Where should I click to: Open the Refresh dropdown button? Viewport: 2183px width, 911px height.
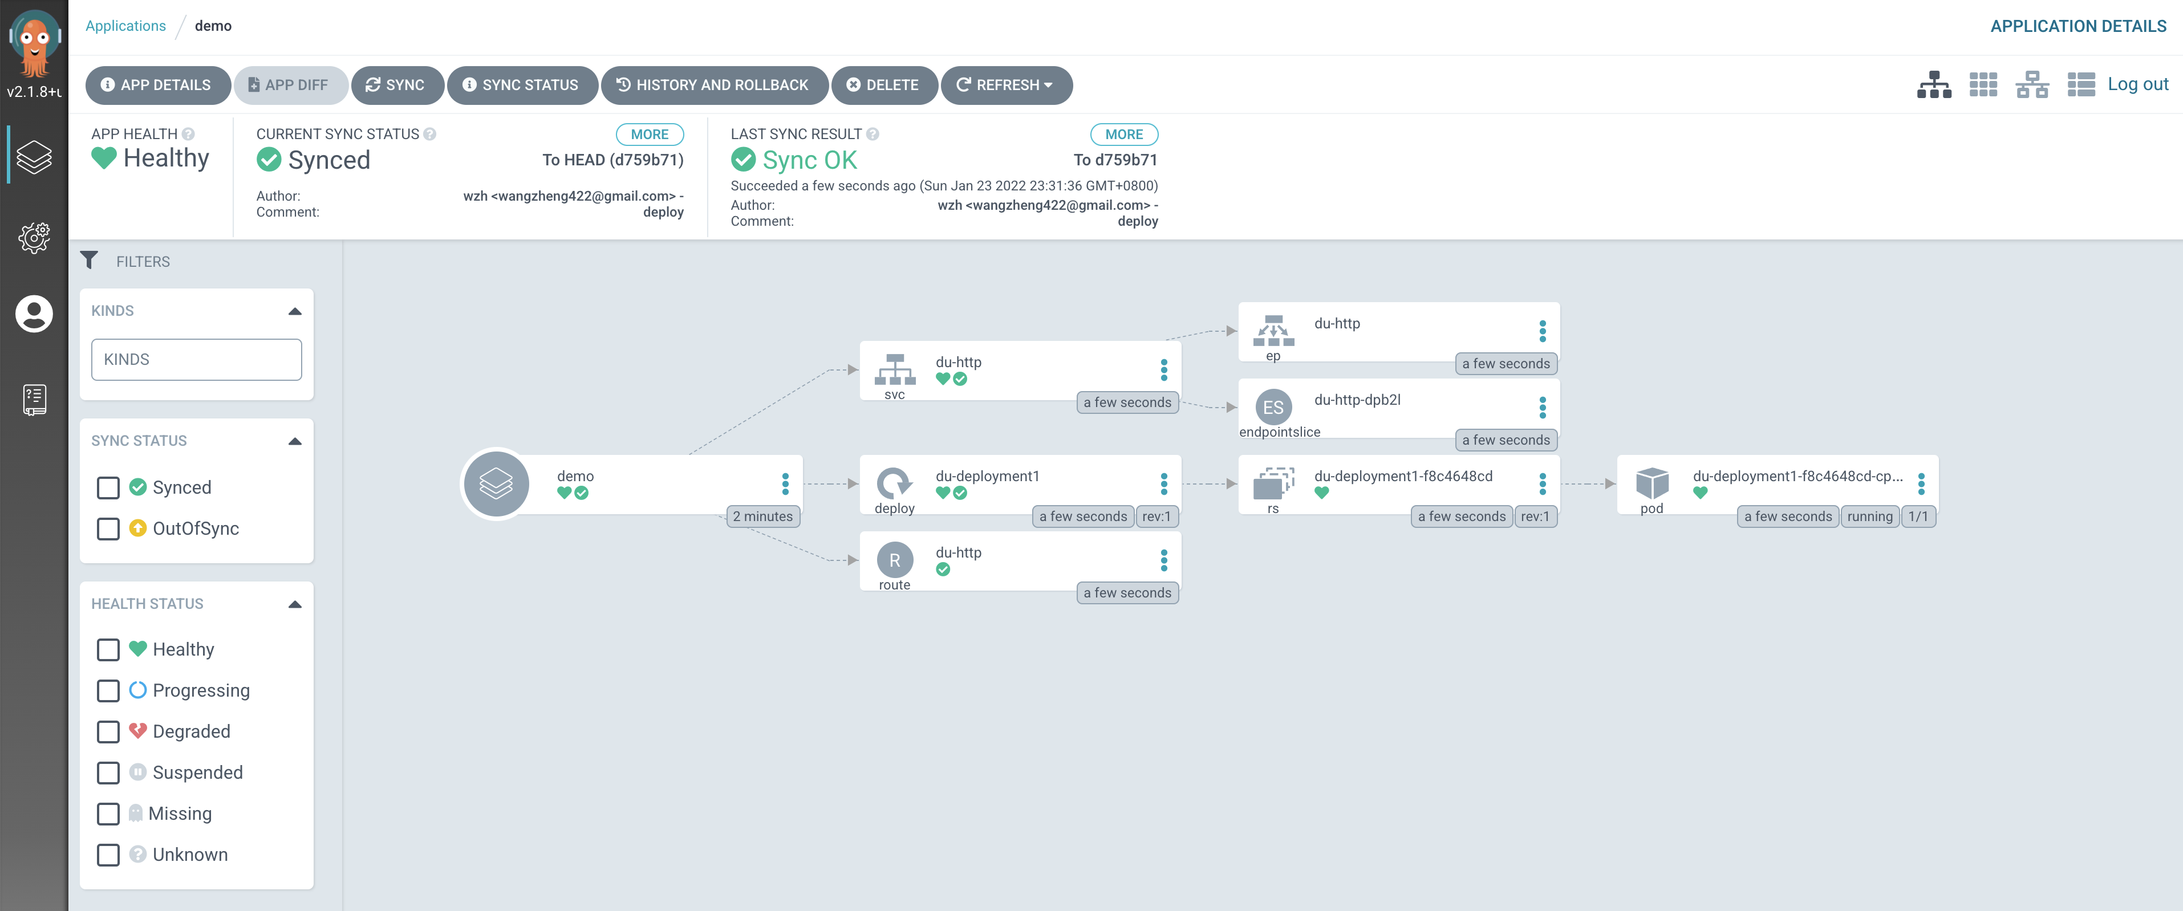click(x=1006, y=85)
